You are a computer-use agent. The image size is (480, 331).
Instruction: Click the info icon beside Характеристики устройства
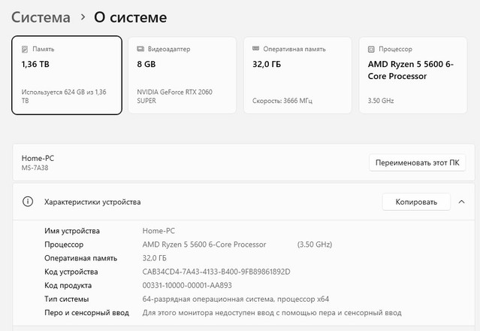click(28, 202)
